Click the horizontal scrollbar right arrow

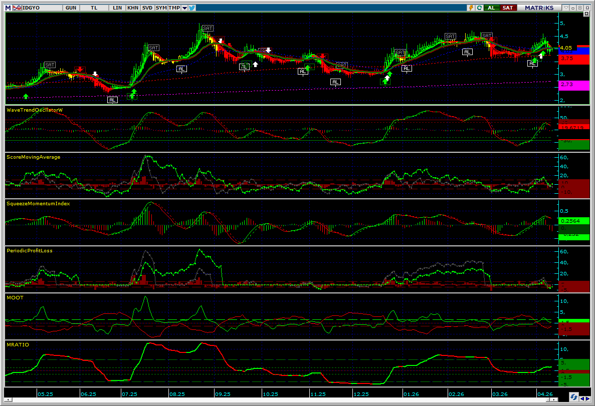pyautogui.click(x=555, y=399)
